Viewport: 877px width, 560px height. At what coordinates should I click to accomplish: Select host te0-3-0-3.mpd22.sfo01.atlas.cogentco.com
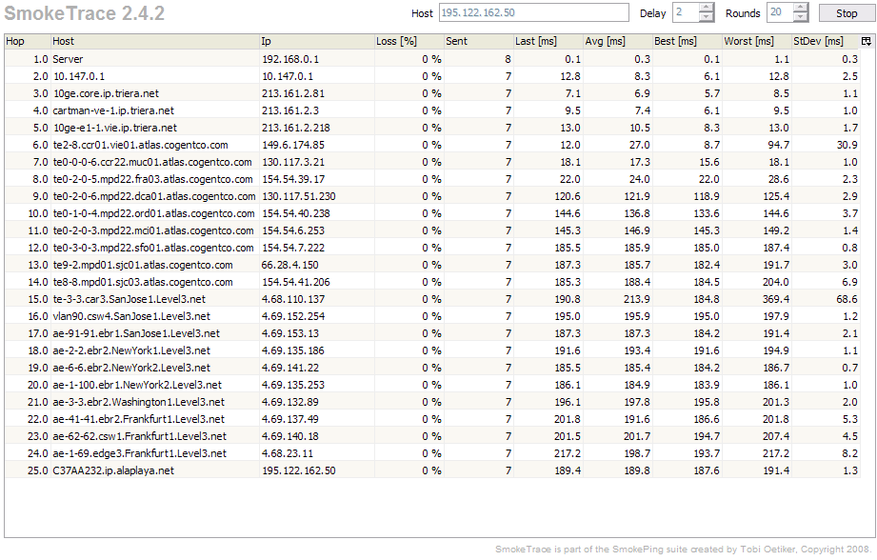tap(153, 248)
